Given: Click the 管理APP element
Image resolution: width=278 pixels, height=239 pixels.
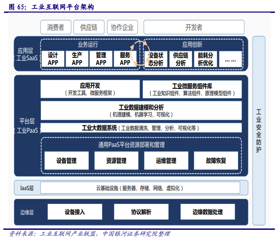Looking at the screenshot, I should pos(101,58).
